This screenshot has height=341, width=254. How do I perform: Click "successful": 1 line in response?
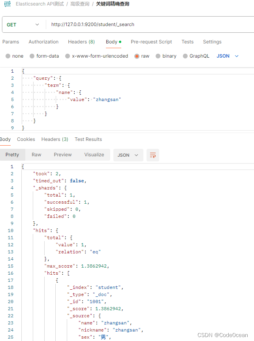(67, 202)
